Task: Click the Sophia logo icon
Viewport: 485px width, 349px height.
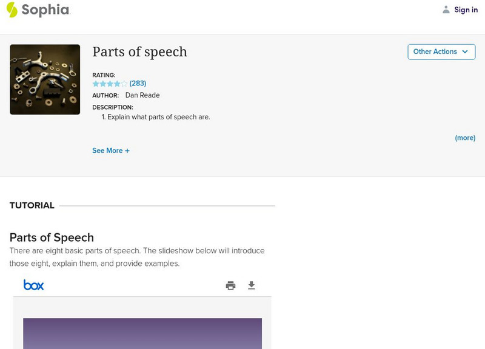Action: tap(12, 10)
